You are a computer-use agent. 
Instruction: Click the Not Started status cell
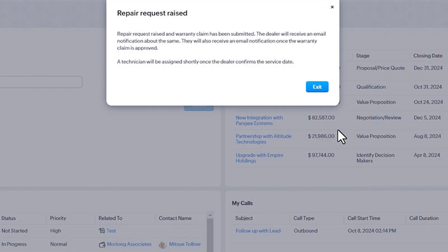(15, 231)
